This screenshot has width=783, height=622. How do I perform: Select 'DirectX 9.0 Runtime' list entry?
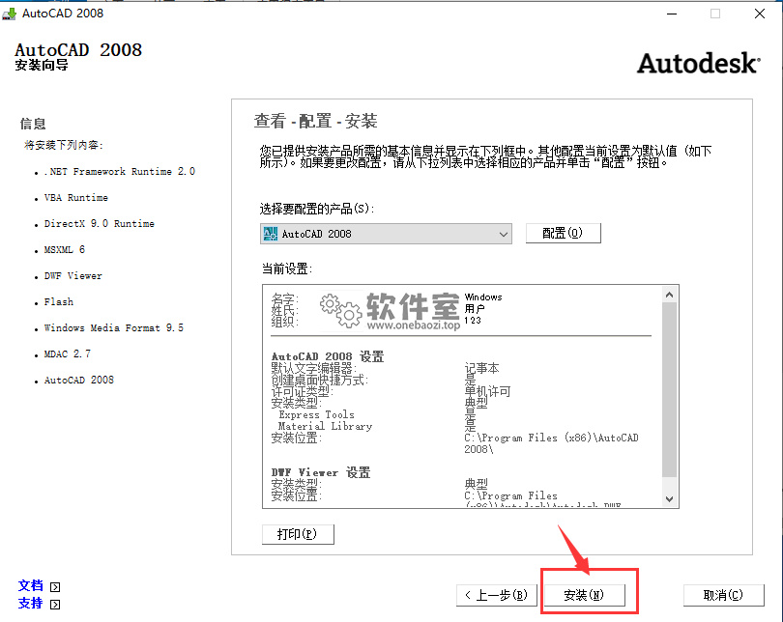point(100,223)
